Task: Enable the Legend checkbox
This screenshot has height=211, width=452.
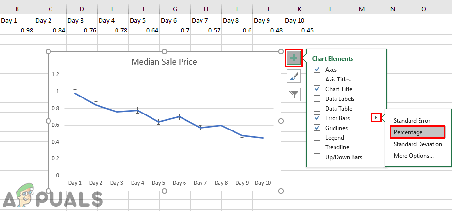Action: (317, 138)
